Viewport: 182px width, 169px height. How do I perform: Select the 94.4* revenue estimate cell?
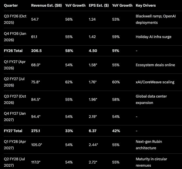(35, 117)
